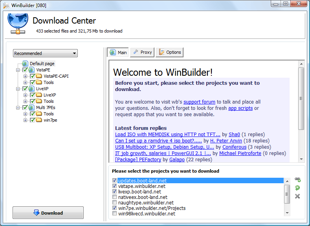The height and width of the screenshot is (226, 310).
Task: Uncheck the LiveXP project checkbox
Action: click(x=25, y=89)
